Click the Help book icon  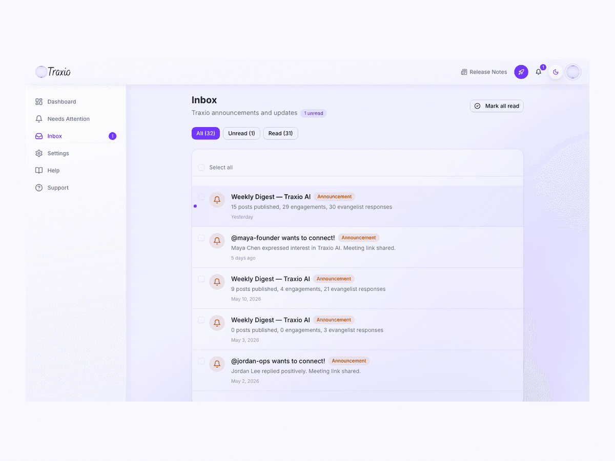[39, 171]
